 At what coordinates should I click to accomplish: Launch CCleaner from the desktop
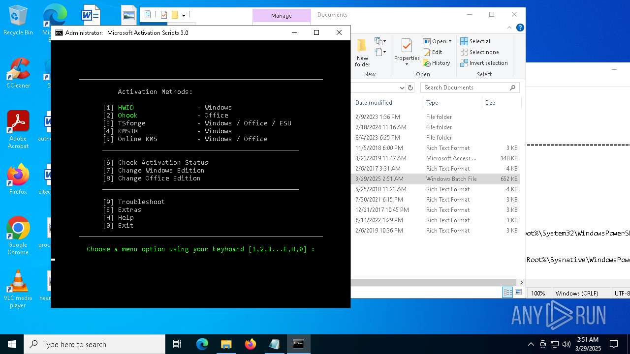18,74
